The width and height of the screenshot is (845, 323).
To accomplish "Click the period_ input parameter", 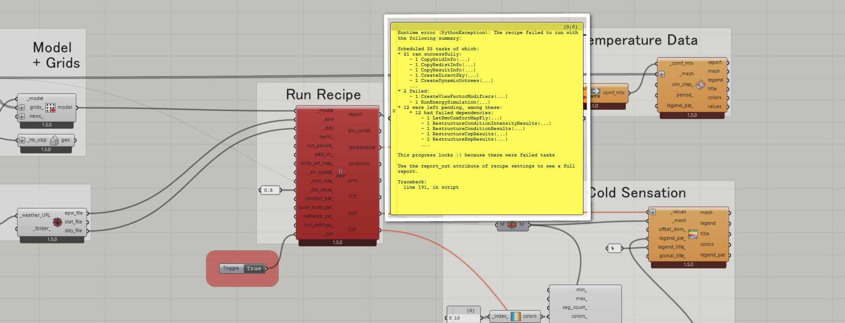I will click(x=684, y=95).
